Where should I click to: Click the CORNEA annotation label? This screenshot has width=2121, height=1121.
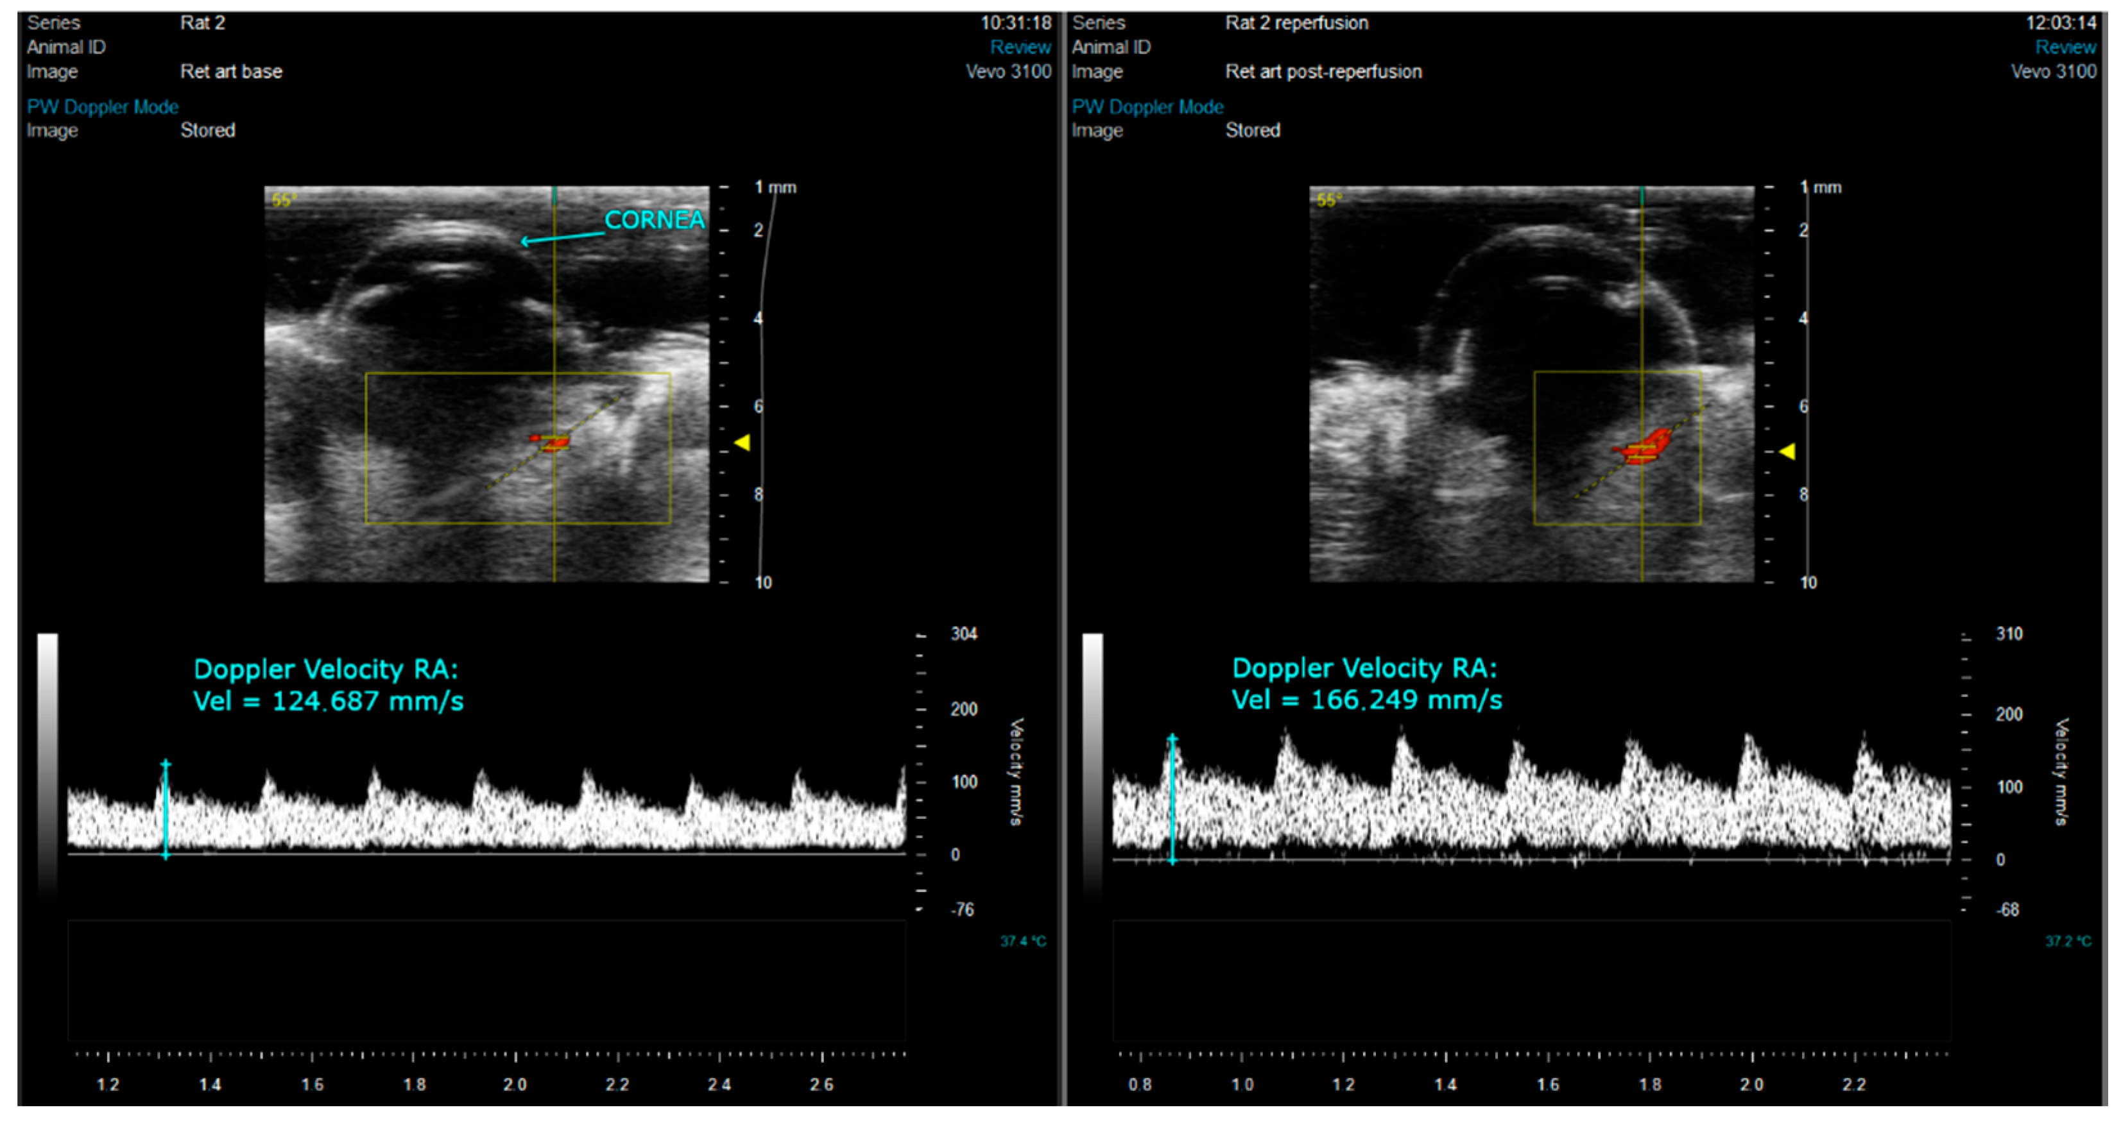point(654,220)
